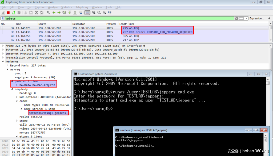
Task: Open the display filter bookmark menu
Action: pos(3,18)
